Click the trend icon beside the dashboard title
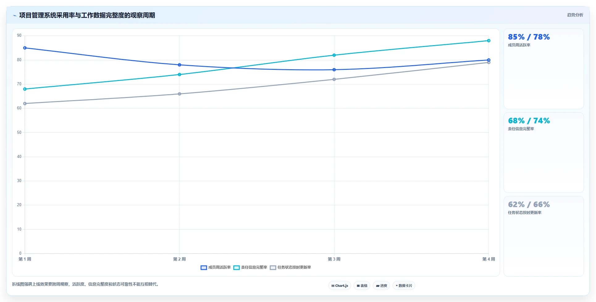596x302 pixels. pyautogui.click(x=15, y=15)
